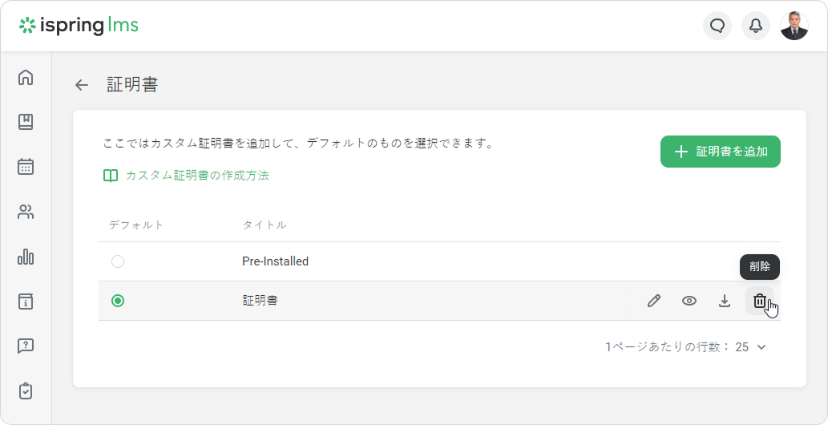Viewport: 828px width, 425px height.
Task: Select 証明書 default radio button
Action: (x=118, y=301)
